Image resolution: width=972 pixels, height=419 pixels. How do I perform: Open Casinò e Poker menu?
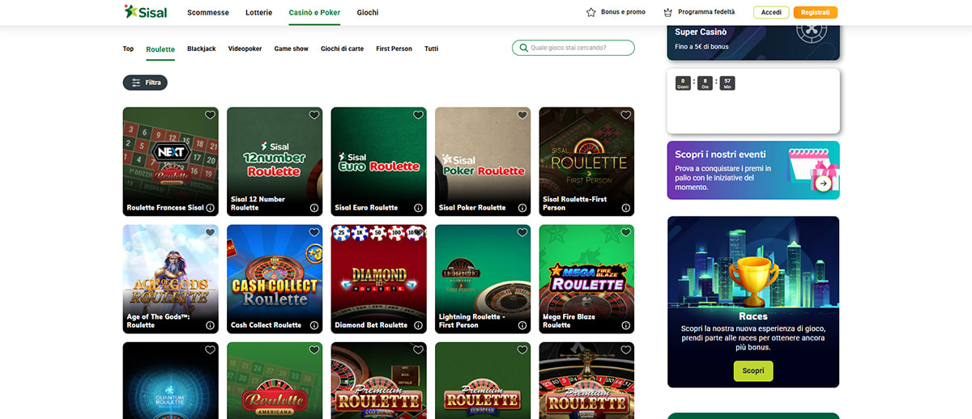(x=314, y=13)
